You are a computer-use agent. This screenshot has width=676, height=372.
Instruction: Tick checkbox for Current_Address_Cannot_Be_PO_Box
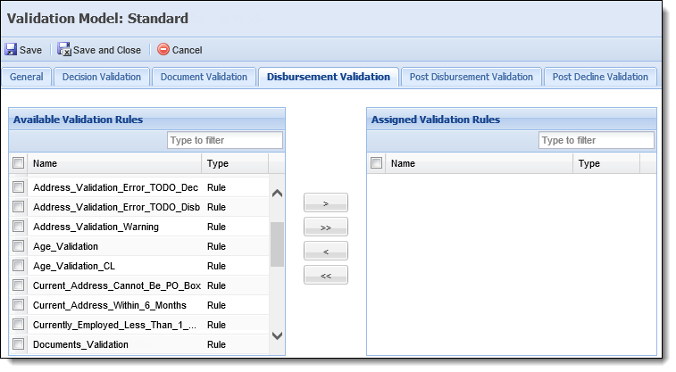click(x=18, y=285)
